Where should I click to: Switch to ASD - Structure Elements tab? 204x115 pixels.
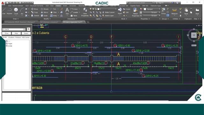[34, 6]
